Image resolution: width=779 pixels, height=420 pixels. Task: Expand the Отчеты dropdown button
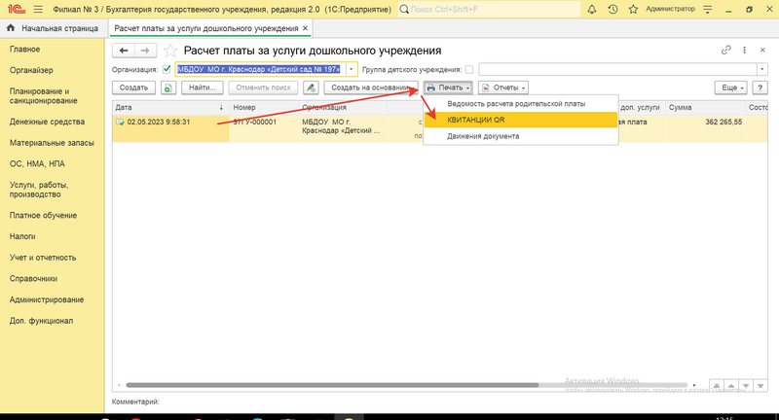(504, 87)
